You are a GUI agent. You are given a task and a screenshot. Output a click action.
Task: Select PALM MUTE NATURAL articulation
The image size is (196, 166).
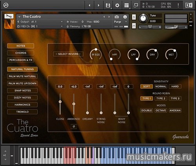(22, 76)
